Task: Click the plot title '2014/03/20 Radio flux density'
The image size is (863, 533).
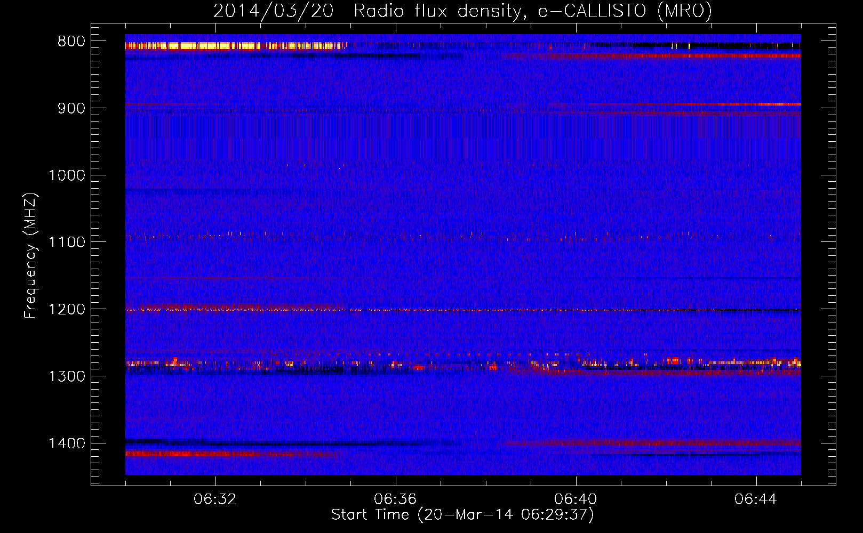Action: click(462, 11)
